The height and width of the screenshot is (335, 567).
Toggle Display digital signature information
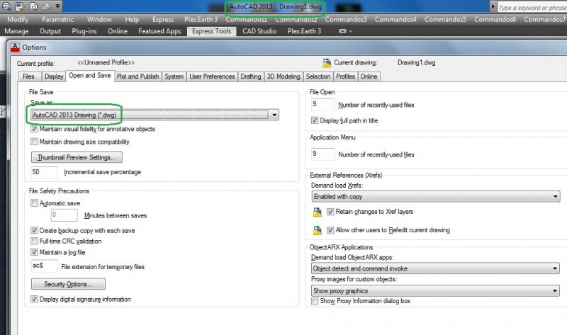34,299
